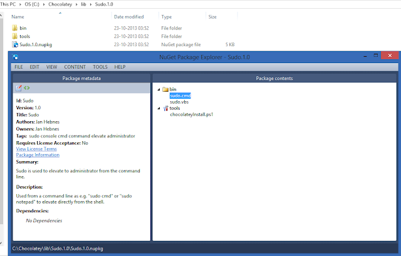This screenshot has width=401, height=256.
Task: Click the Sudo.1.0 breadcrumb in address bar
Action: pos(104,4)
